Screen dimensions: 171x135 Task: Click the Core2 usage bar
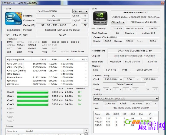click(32, 100)
